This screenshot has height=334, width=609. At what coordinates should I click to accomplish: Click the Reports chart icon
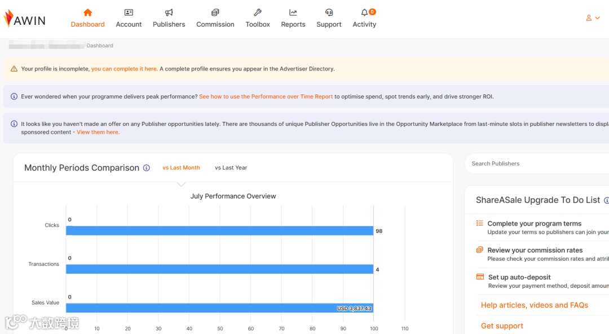coord(293,12)
